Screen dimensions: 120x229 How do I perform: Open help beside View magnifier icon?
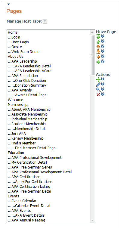tap(103, 89)
